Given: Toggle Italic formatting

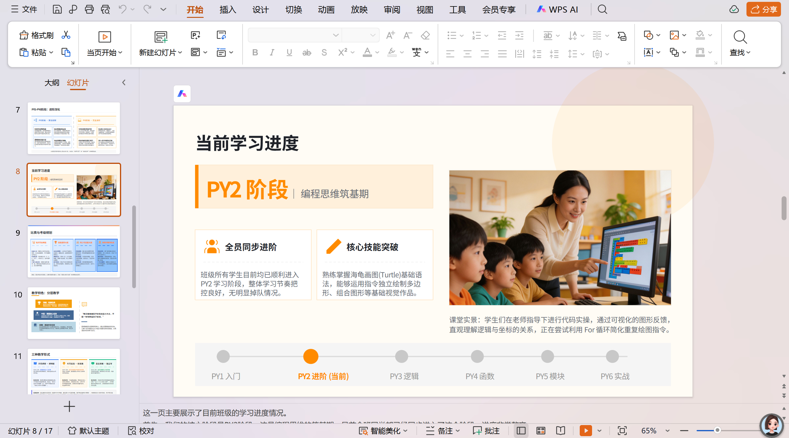Looking at the screenshot, I should (272, 53).
